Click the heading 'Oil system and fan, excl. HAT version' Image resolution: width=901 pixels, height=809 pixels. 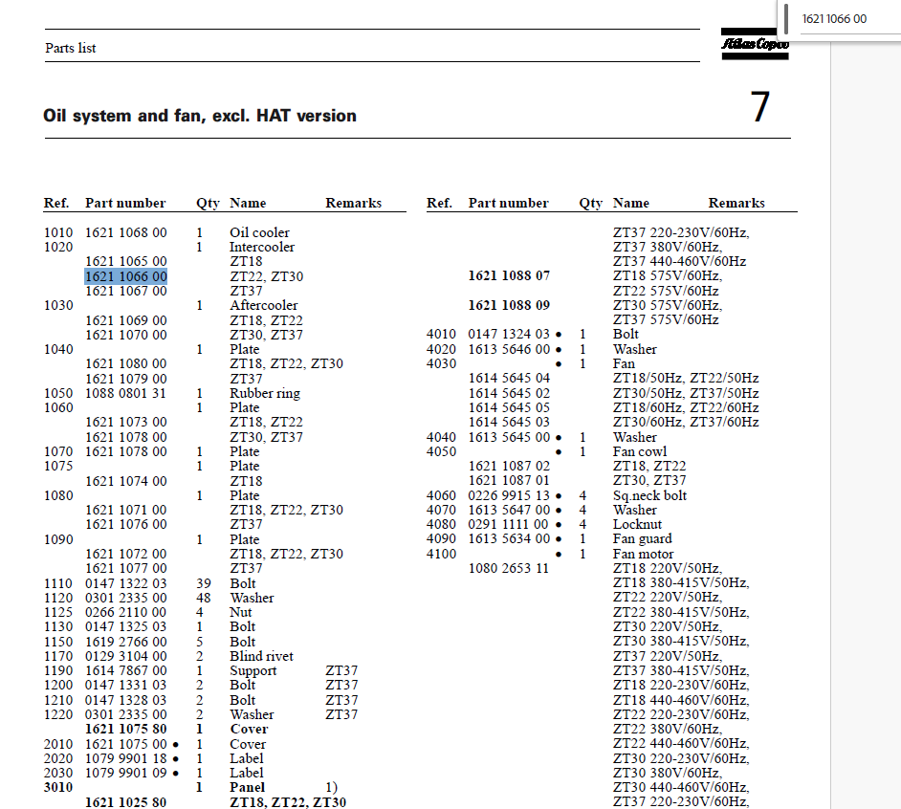(x=200, y=116)
